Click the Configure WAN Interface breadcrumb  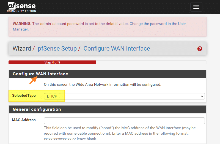[117, 49]
